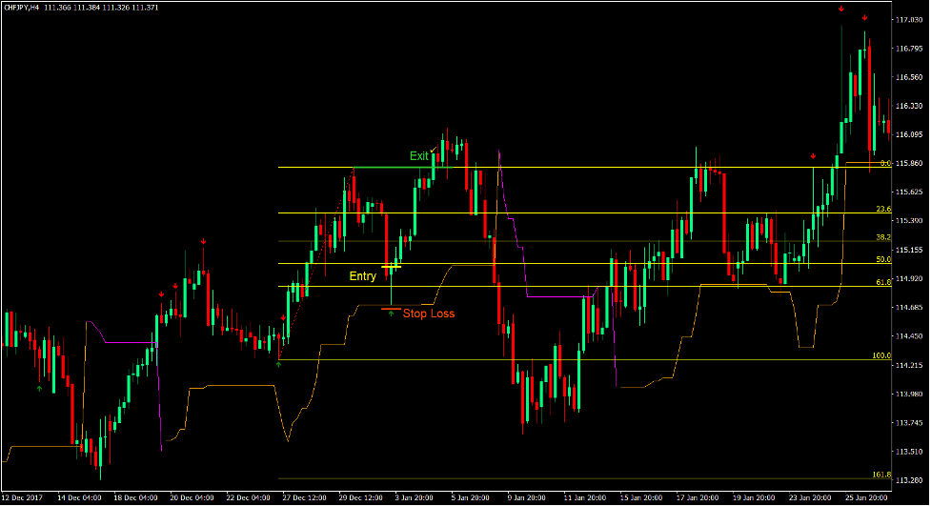Click the CHFJPY,H4 chart title text

pos(30,8)
